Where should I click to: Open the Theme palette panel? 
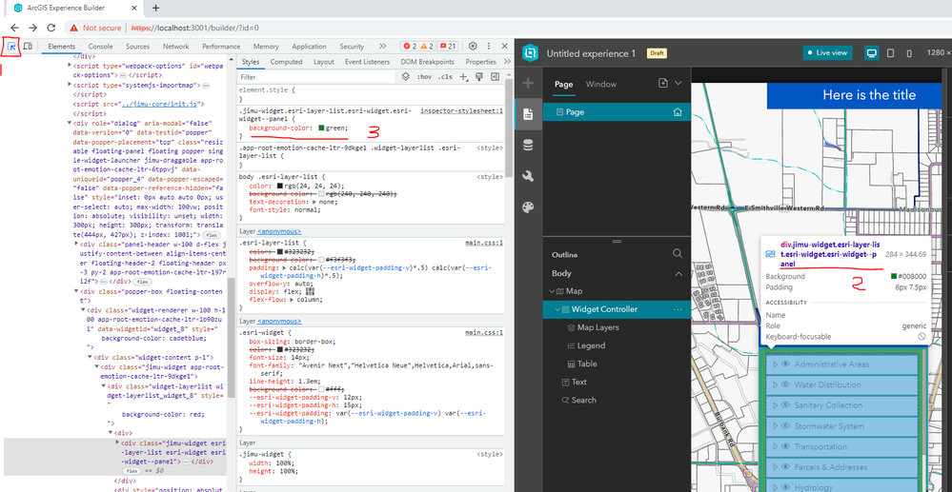(x=528, y=207)
